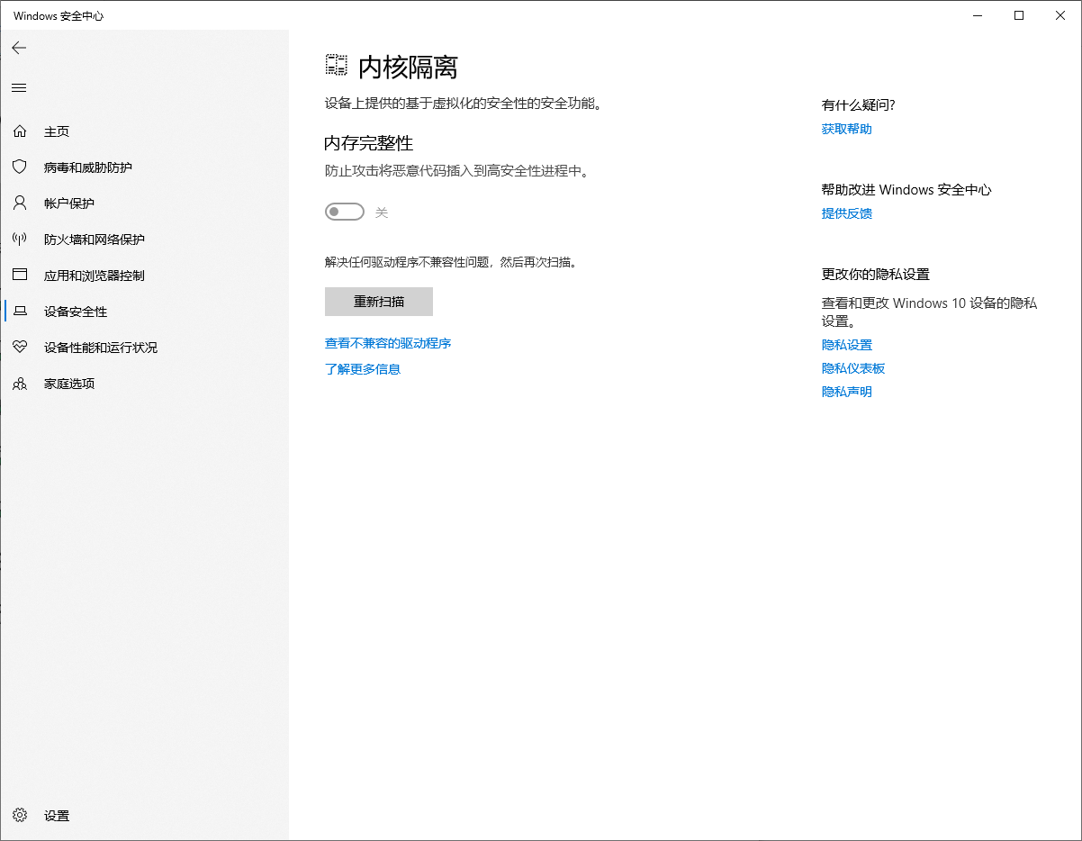Open the 主页 navigation item
Viewport: 1082px width, 841px height.
(x=144, y=131)
